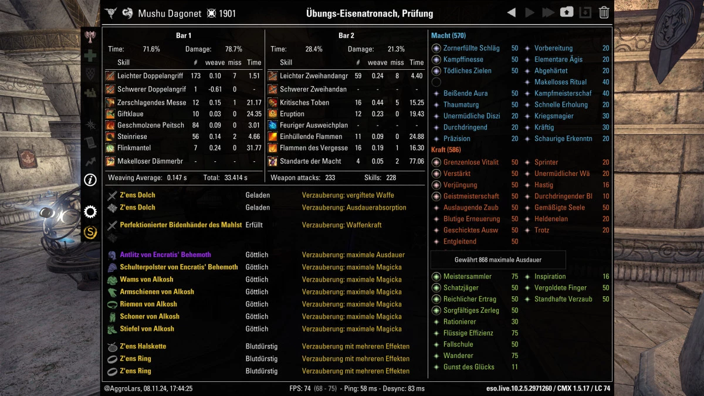Open the gear settings icon

pyautogui.click(x=90, y=212)
